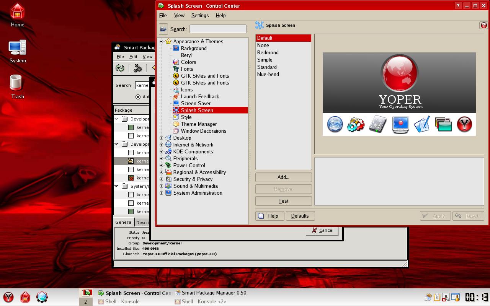This screenshot has height=306, width=490.
Task: Click the Launch Feedback rocket icon
Action: 176,96
